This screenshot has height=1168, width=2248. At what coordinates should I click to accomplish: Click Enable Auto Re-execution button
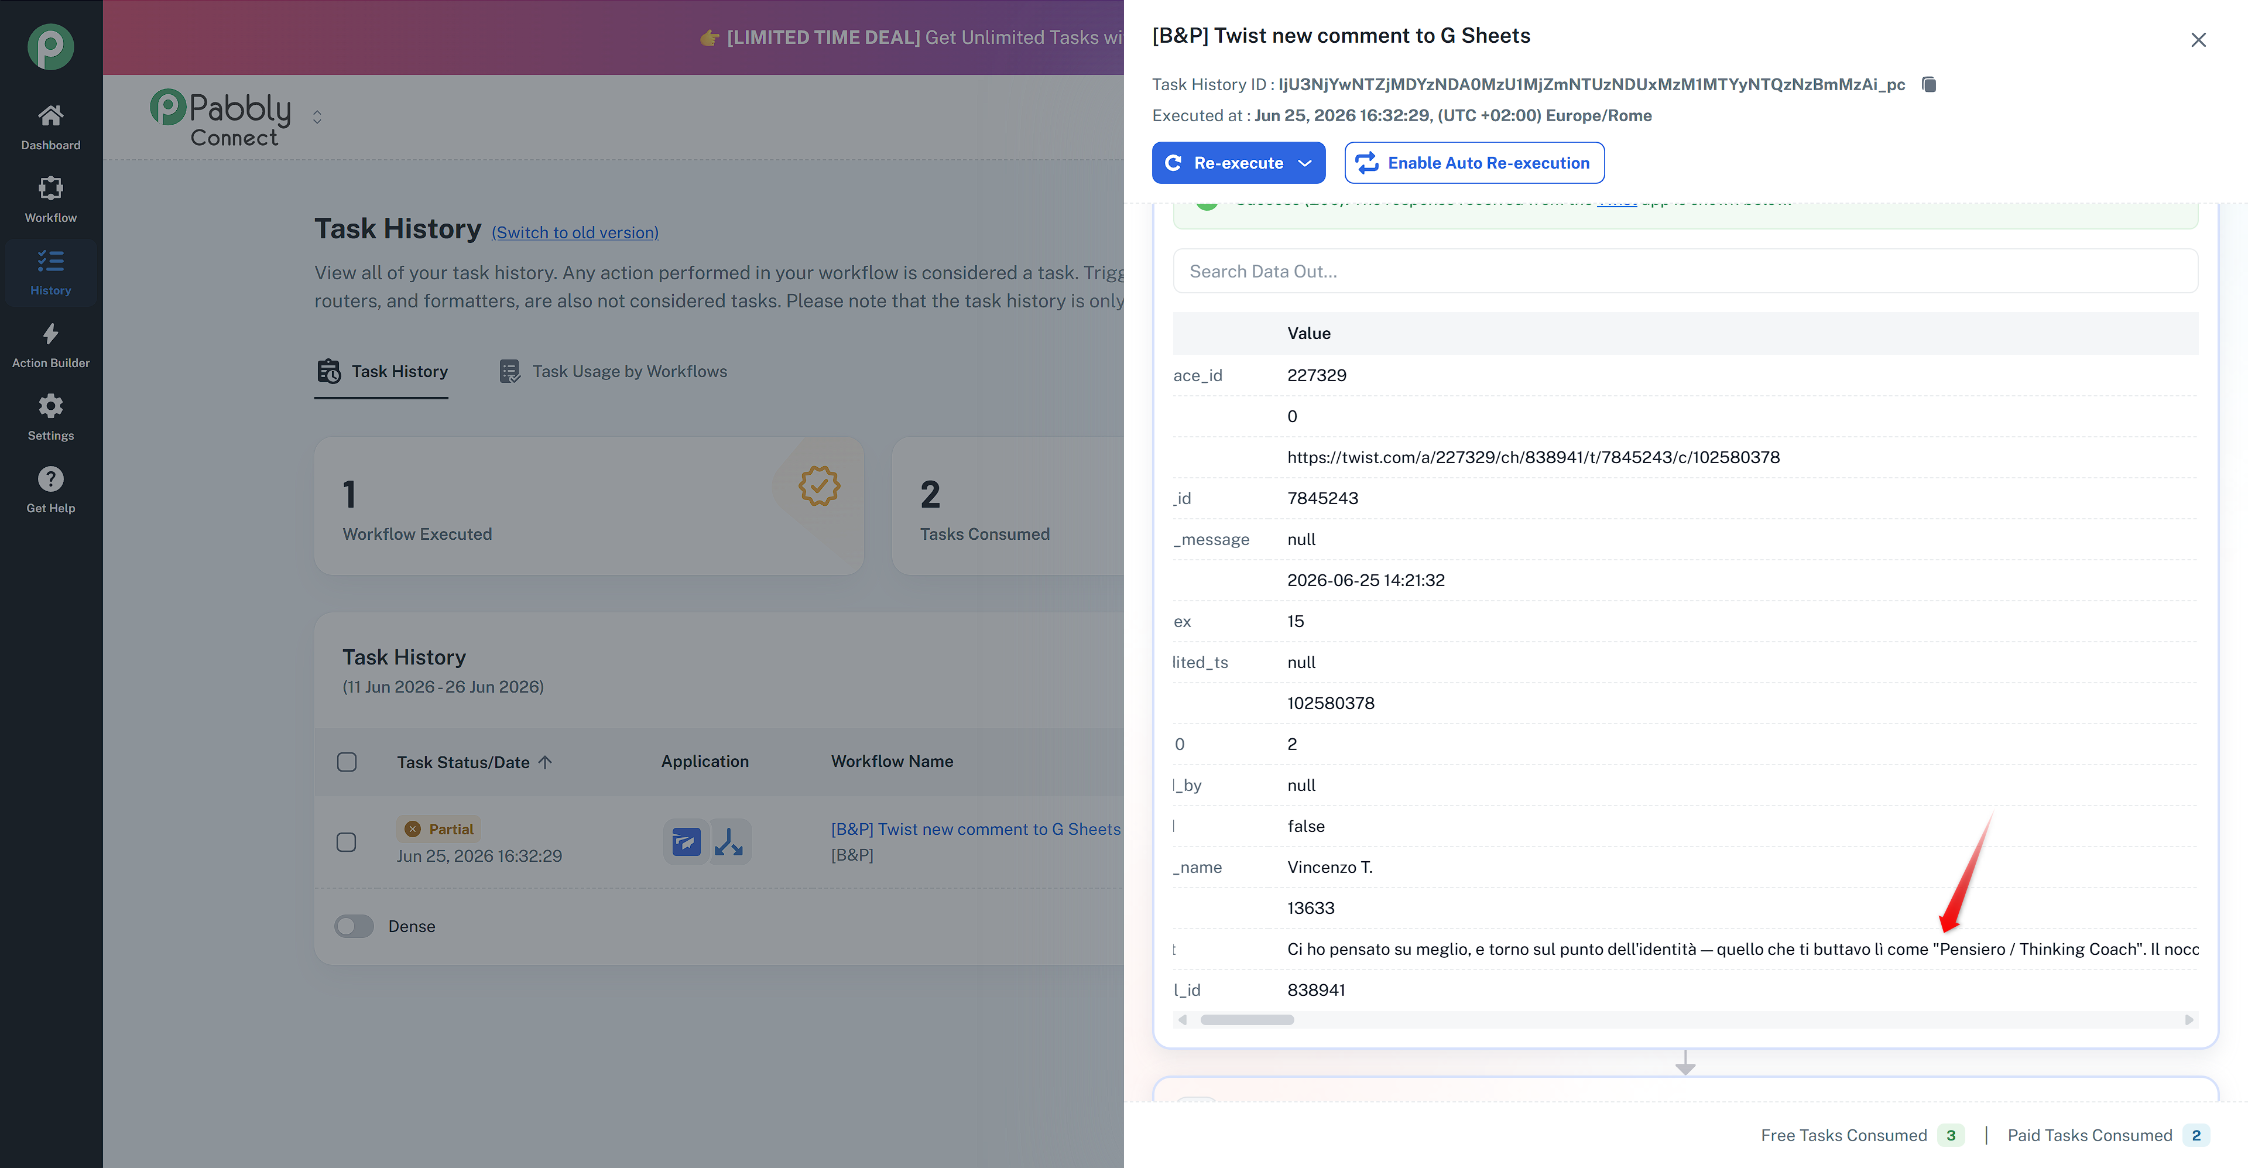[x=1474, y=163]
